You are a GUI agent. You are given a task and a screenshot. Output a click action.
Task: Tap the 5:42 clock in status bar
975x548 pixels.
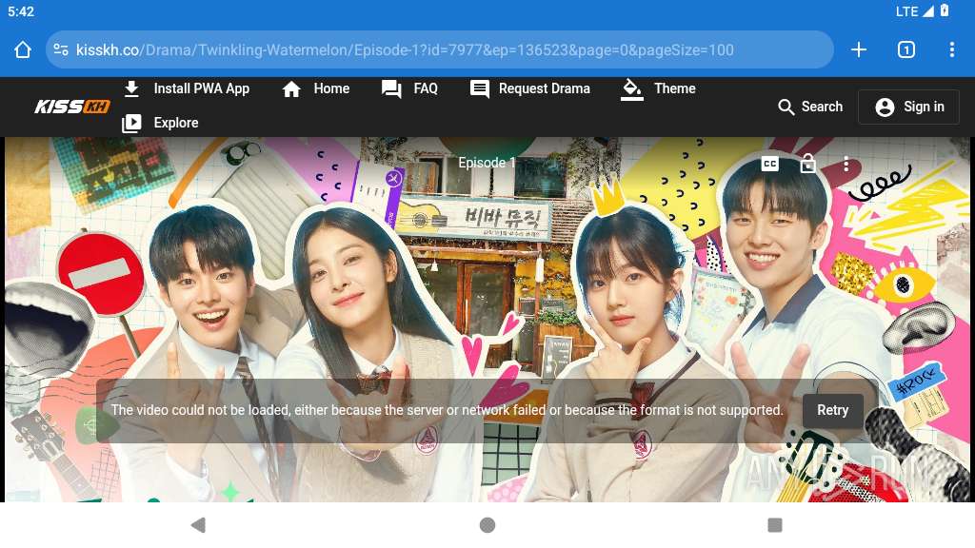coord(21,11)
